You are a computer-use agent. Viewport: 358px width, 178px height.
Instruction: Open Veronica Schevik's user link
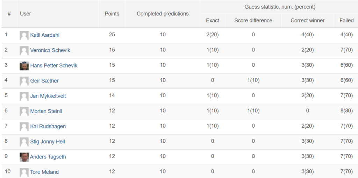coord(50,50)
